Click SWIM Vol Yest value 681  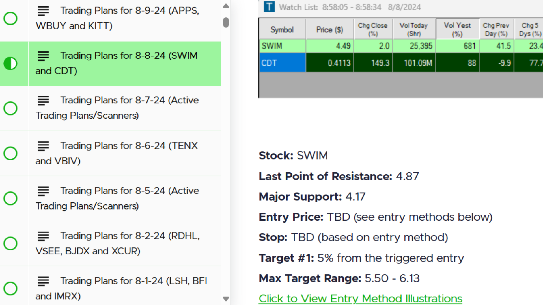pos(457,46)
